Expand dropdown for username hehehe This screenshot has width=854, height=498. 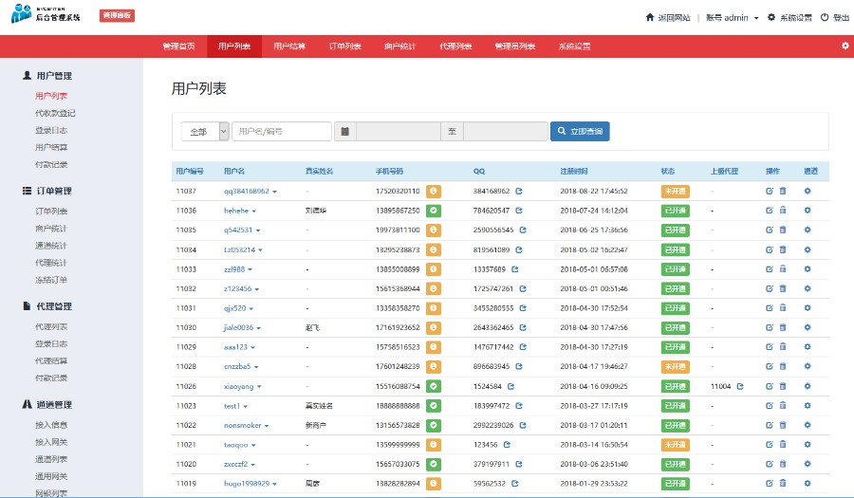(253, 212)
